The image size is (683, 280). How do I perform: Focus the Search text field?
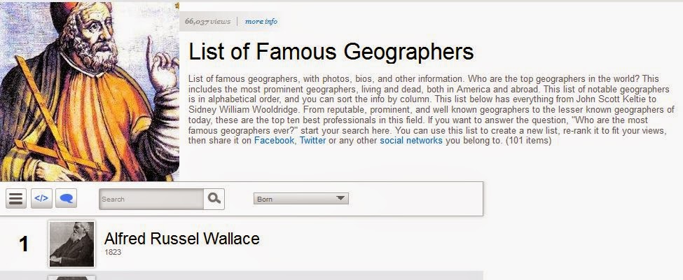[151, 199]
